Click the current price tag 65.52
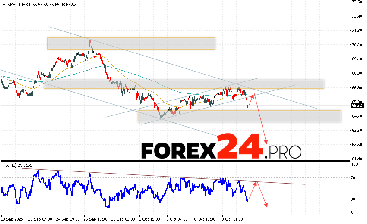 (x=357, y=105)
